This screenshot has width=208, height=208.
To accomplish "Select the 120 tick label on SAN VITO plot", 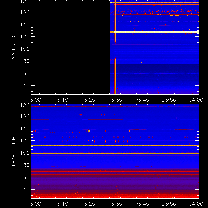I will 25,37.
